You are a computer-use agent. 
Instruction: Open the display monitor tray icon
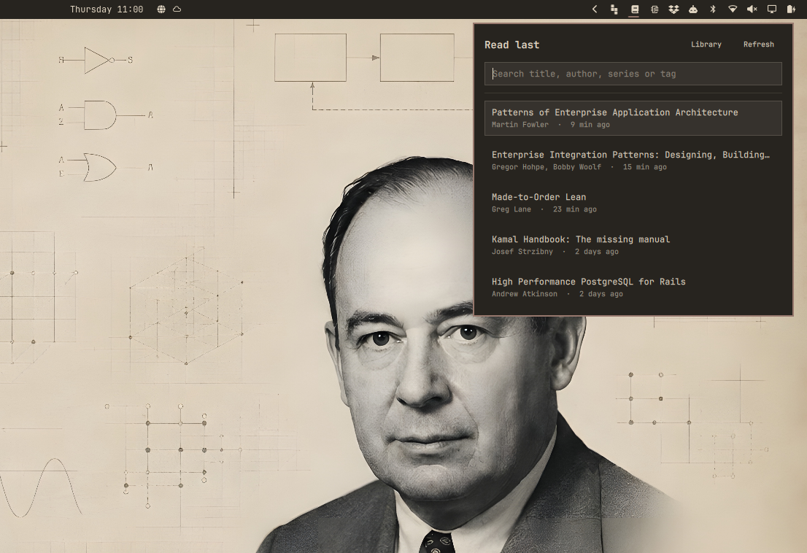click(x=771, y=9)
